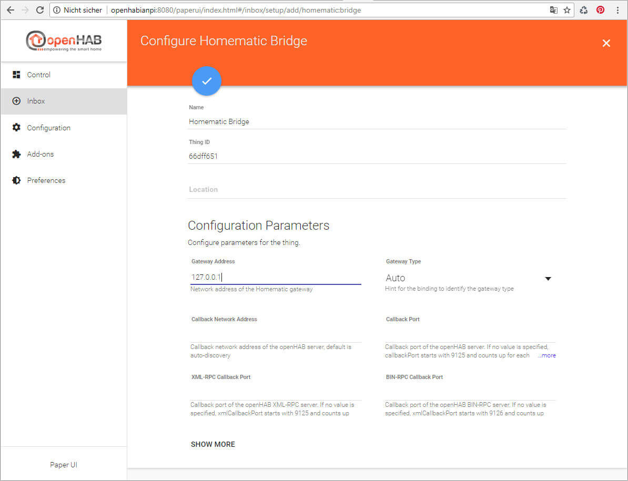Click the Gateway Address field
This screenshot has height=481, width=628.
276,277
